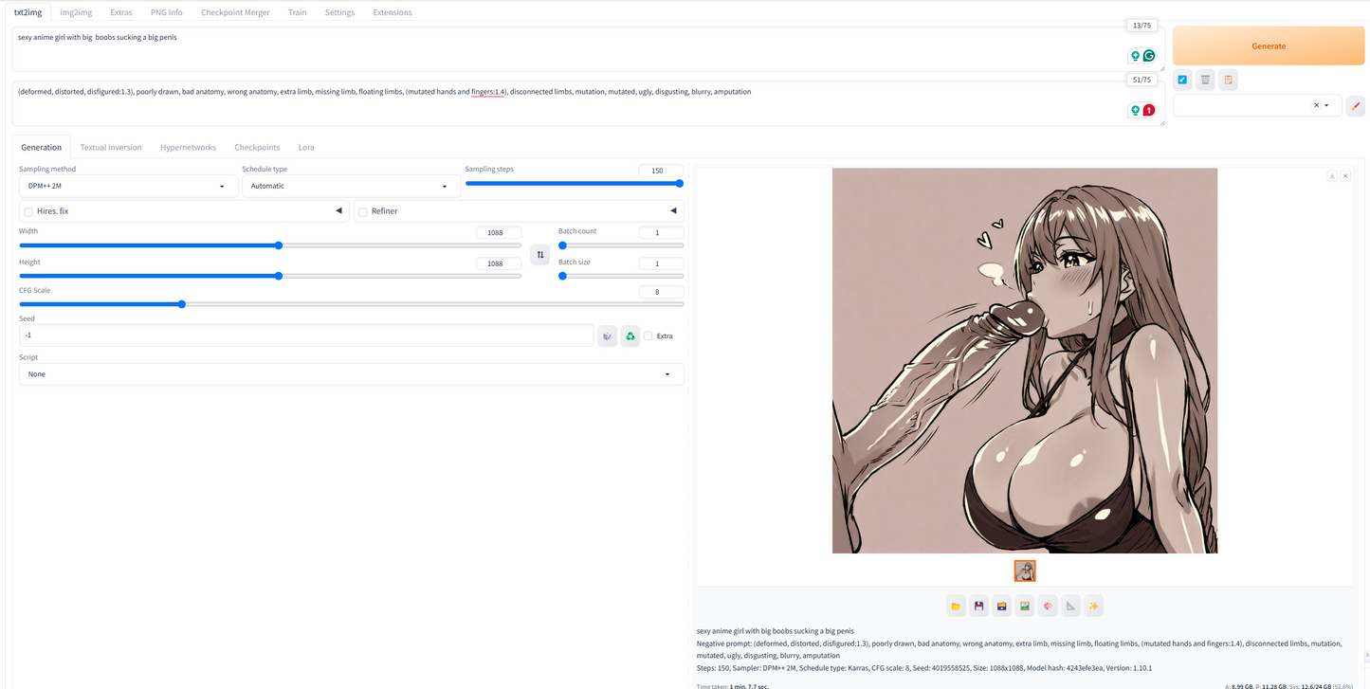Send the image to extras
Image resolution: width=1370 pixels, height=689 pixels.
click(x=1070, y=606)
